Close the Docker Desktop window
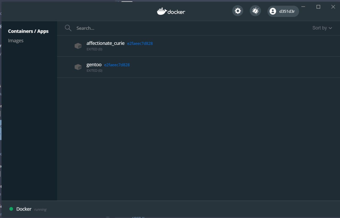 click(x=333, y=7)
